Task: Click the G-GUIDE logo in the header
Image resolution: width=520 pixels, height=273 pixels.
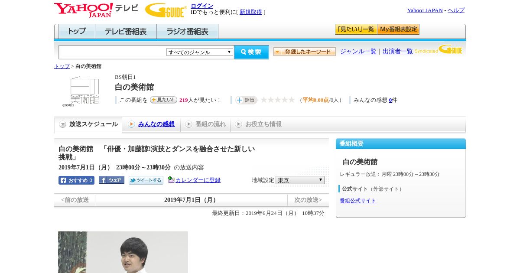Action: (166, 10)
